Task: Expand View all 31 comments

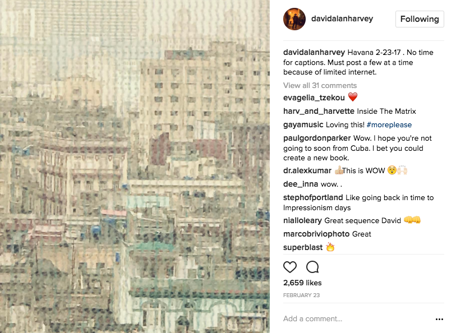Action: point(320,85)
